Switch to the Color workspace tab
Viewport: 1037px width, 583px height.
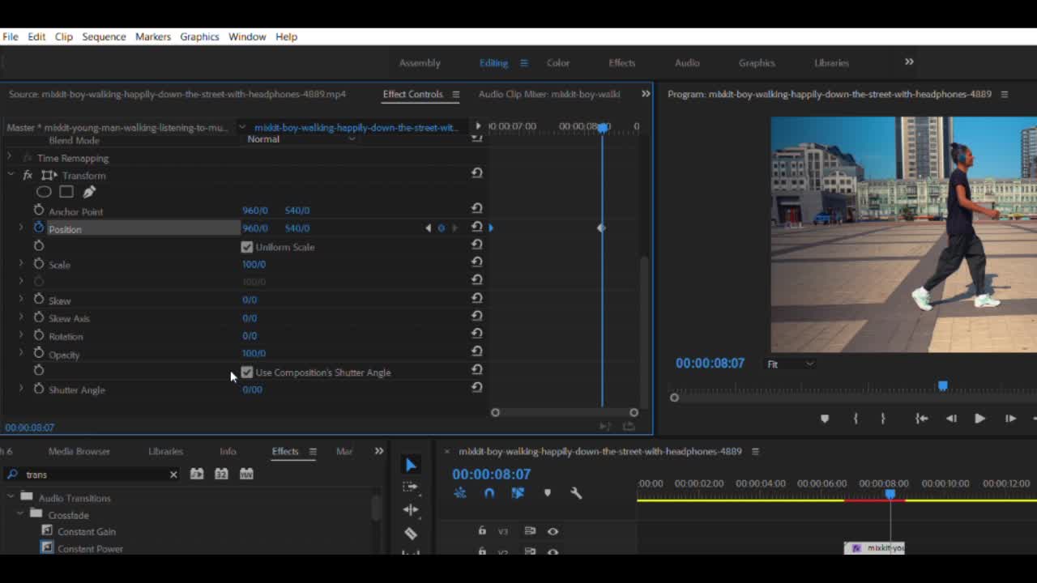click(557, 62)
